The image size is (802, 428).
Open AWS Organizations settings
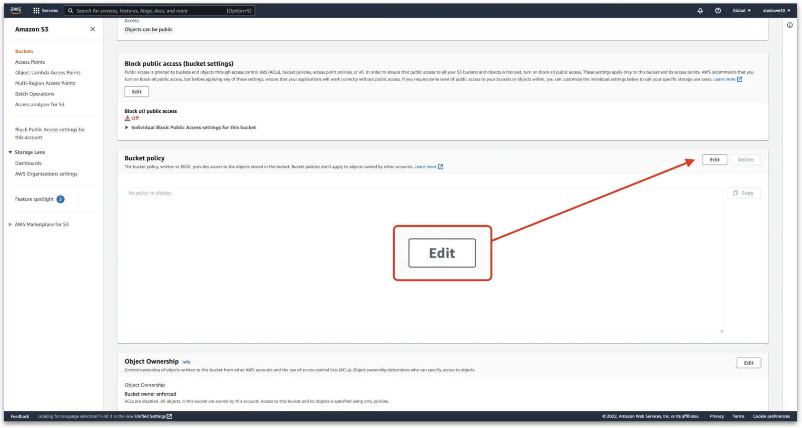46,174
